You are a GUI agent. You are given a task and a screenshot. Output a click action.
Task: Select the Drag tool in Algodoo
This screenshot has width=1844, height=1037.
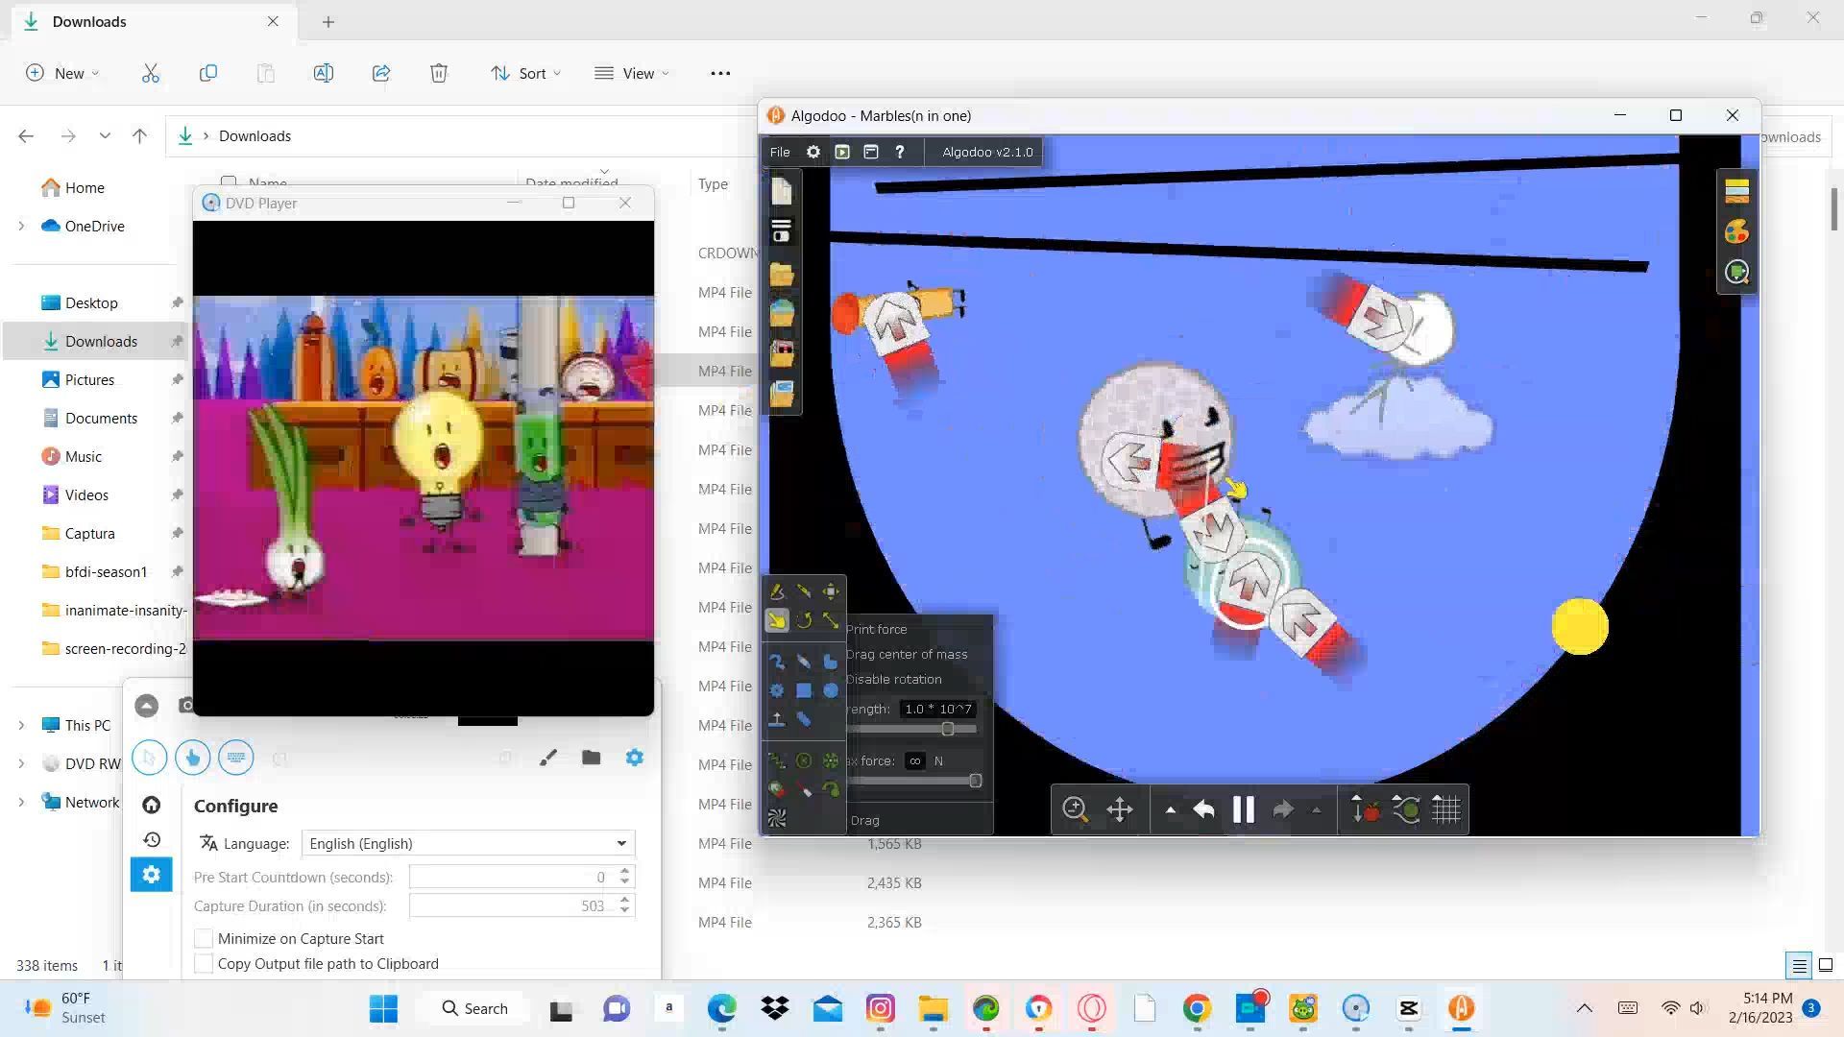(x=777, y=621)
